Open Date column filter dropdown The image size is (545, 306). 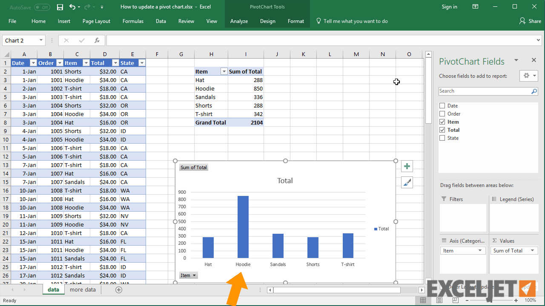point(33,63)
